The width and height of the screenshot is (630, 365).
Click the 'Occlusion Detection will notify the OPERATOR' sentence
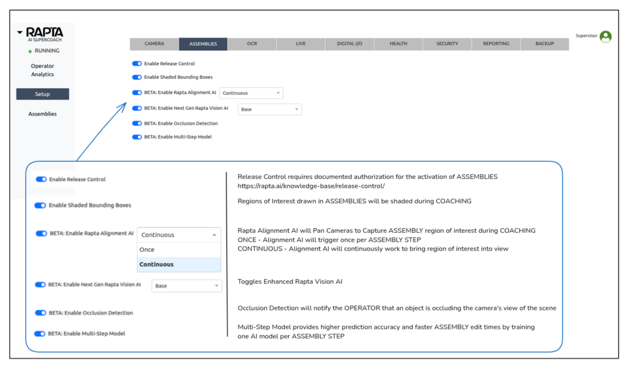[397, 308]
